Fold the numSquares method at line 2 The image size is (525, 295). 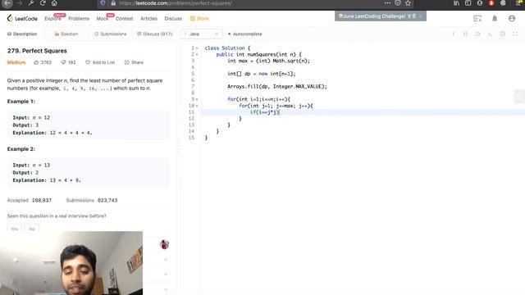197,55
